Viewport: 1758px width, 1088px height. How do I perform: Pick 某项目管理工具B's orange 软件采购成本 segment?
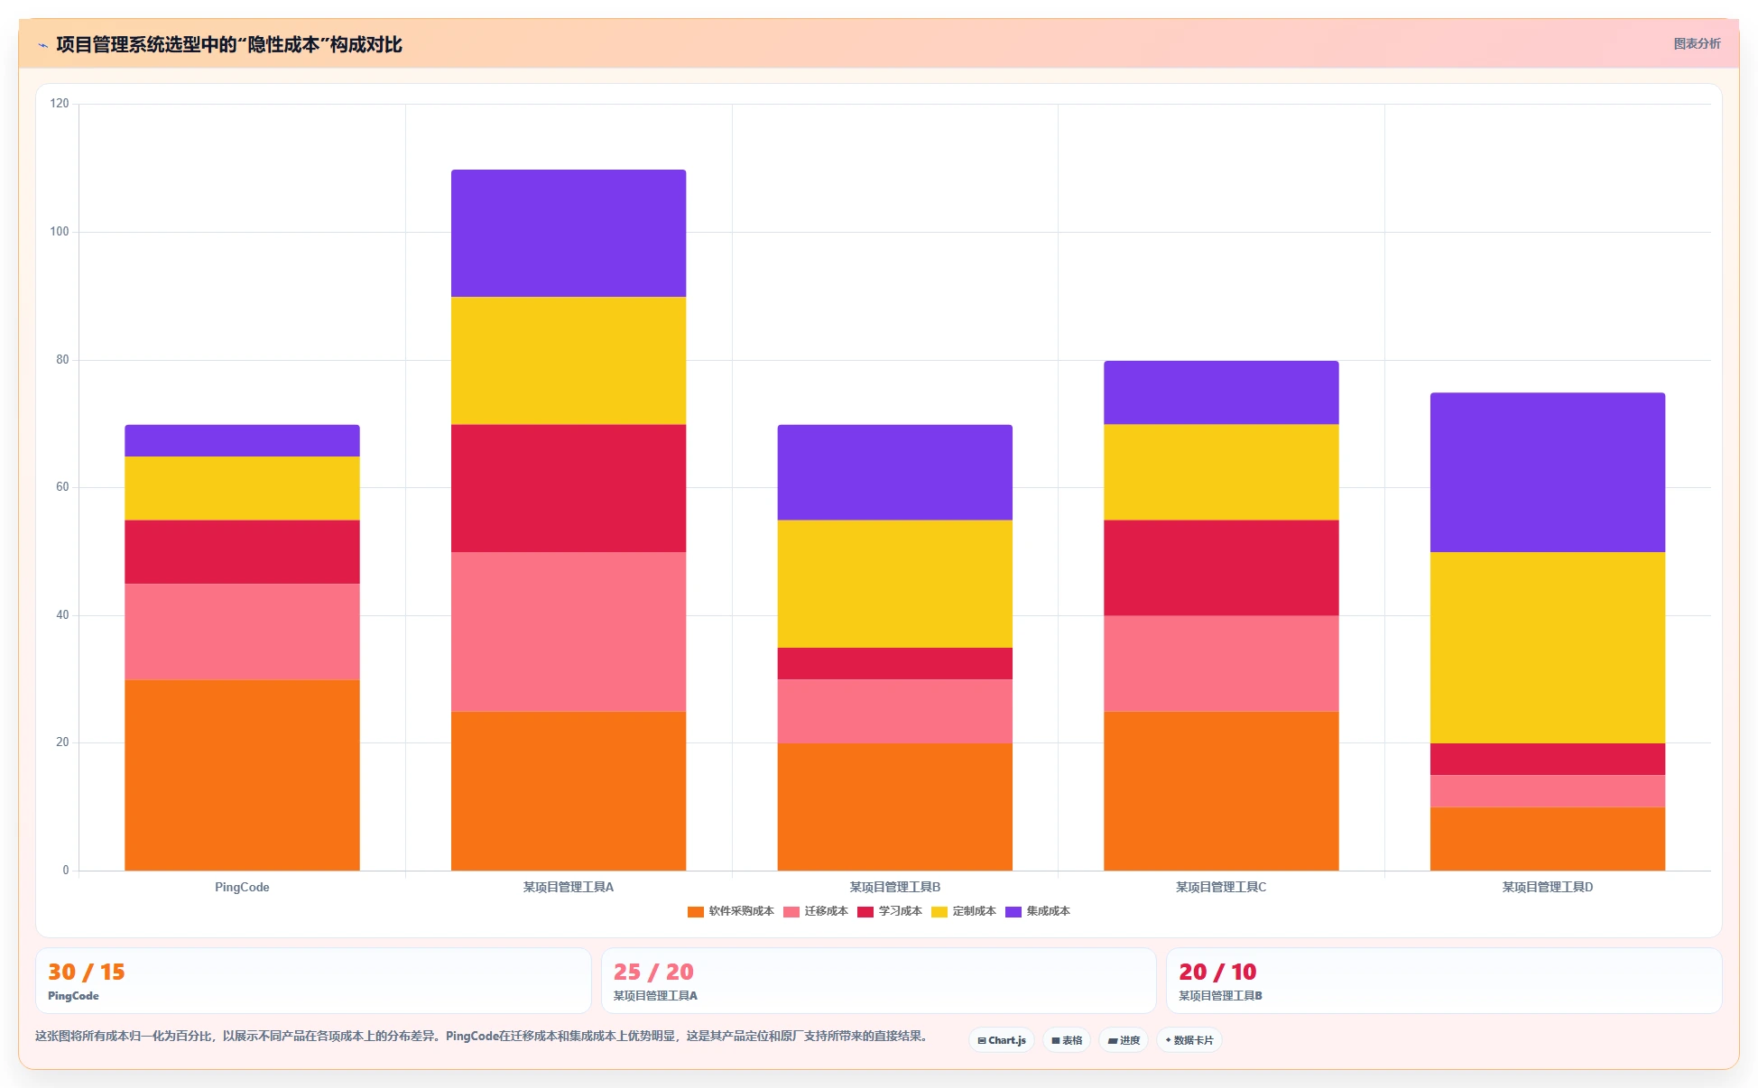click(x=895, y=807)
